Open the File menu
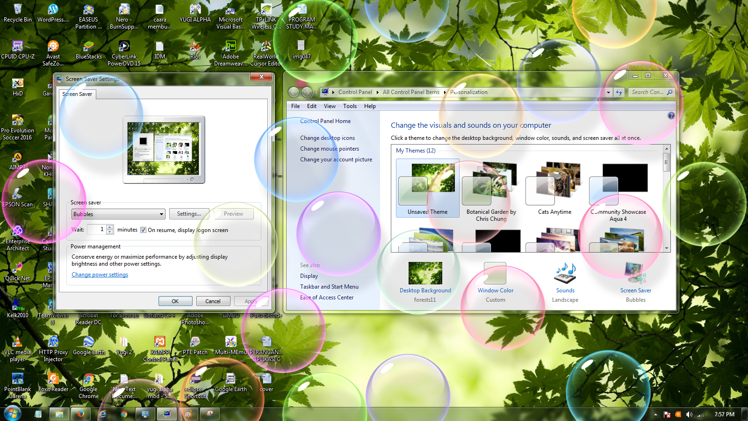 pyautogui.click(x=295, y=106)
